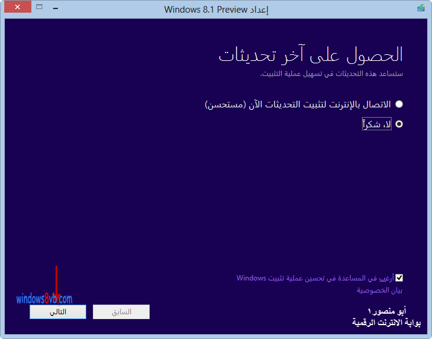Click the help improve Windows installation label text
432x339 pixels.
coord(315,278)
